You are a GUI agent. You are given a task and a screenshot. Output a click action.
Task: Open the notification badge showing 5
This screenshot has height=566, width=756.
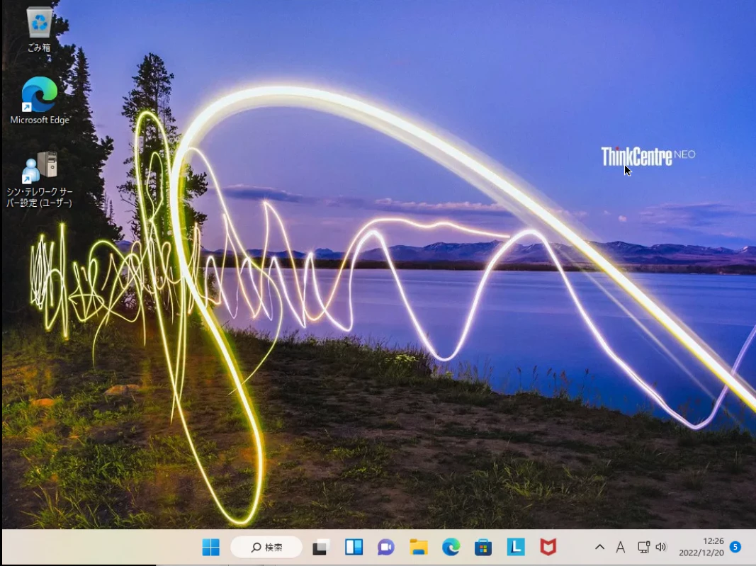(735, 547)
